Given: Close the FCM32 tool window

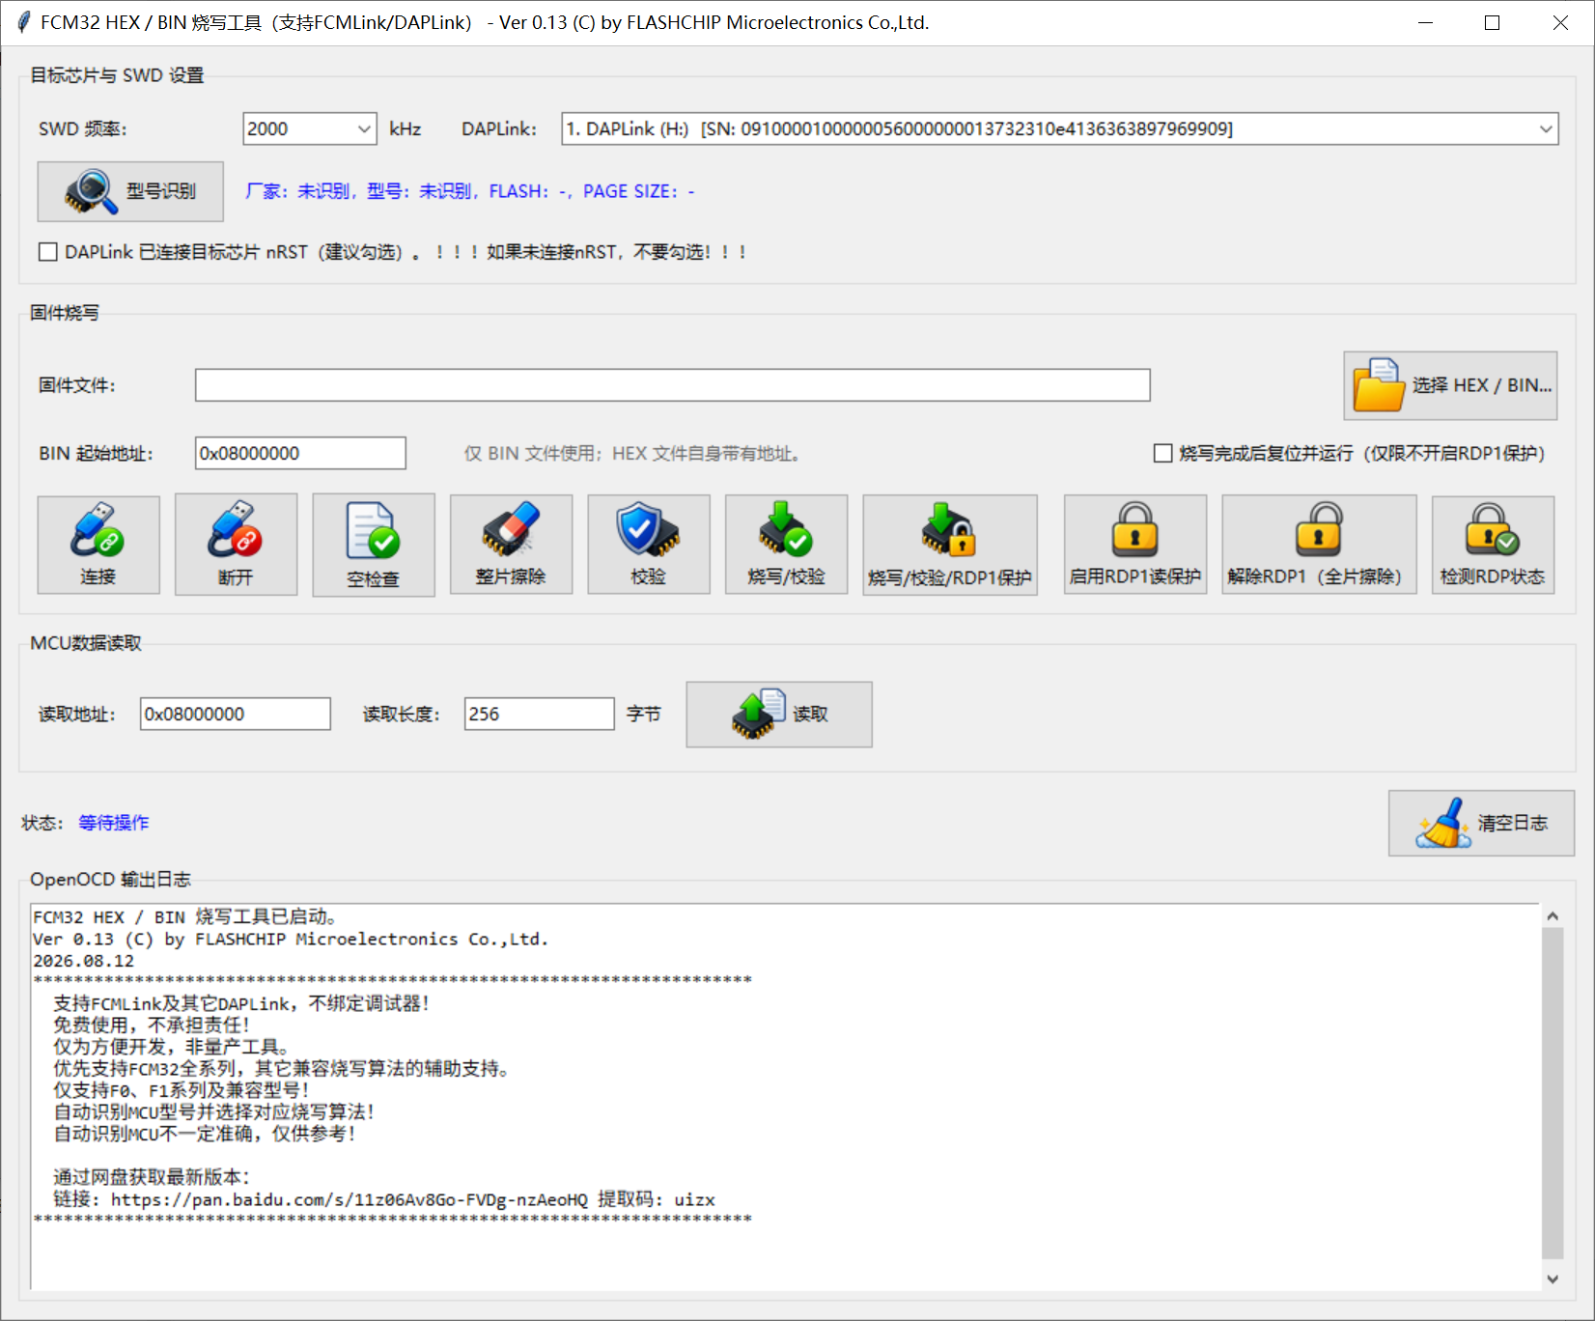Looking at the screenshot, I should point(1559,22).
